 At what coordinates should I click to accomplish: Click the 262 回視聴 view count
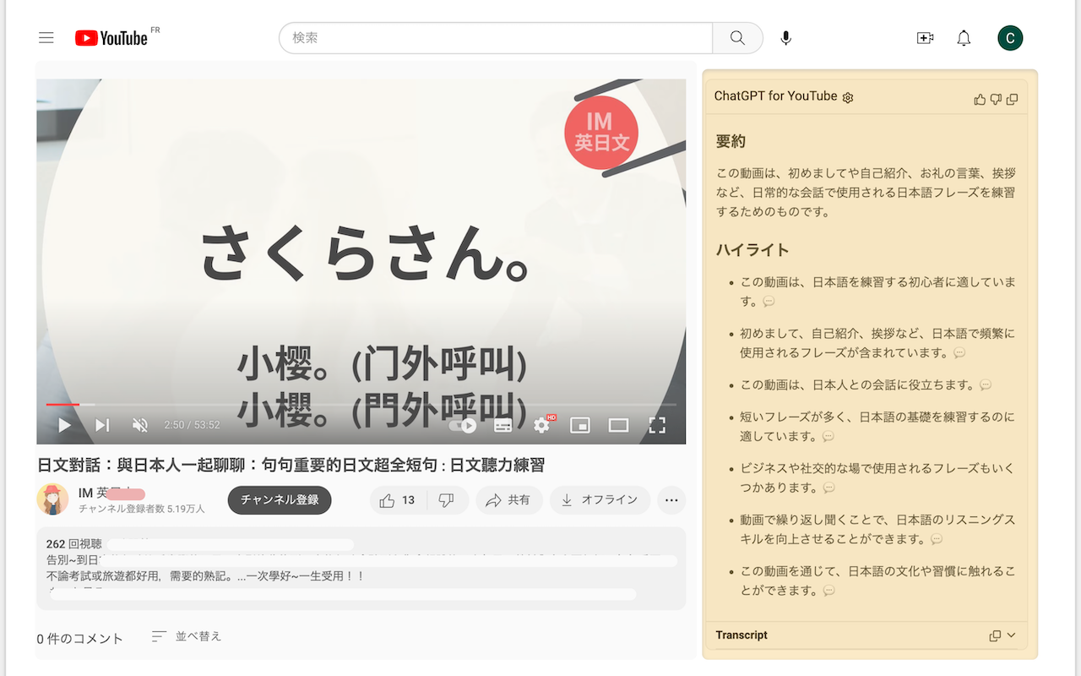pos(73,544)
